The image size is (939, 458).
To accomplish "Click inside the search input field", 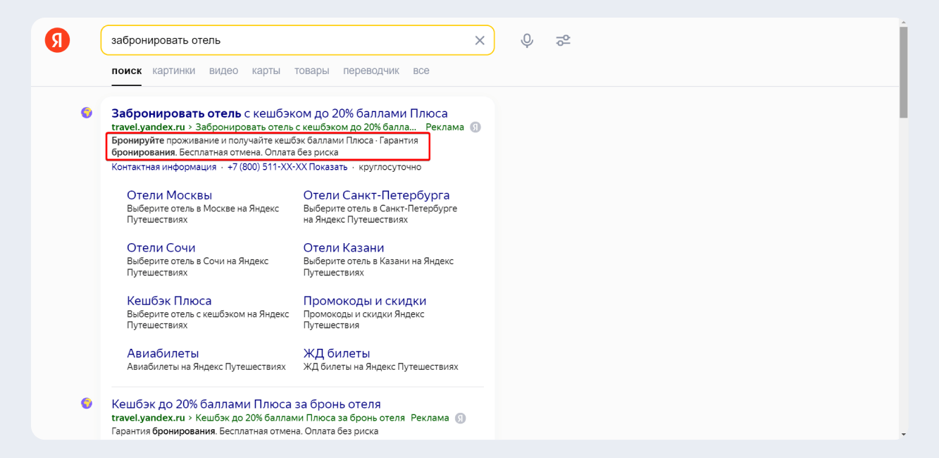I will pos(282,40).
